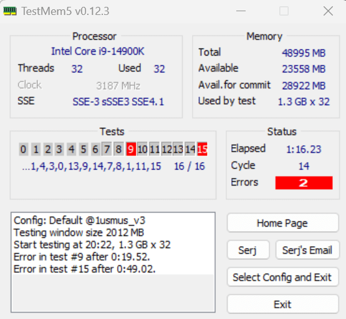Viewport: 346px width, 319px height.
Task: Click the TestMem5 memory chip title icon
Action: [x=10, y=11]
